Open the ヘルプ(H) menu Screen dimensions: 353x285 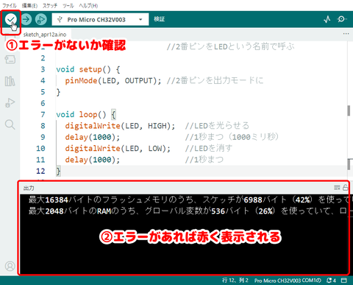[x=88, y=5]
